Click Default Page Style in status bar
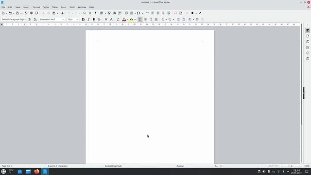The height and width of the screenshot is (175, 311). coord(113,166)
